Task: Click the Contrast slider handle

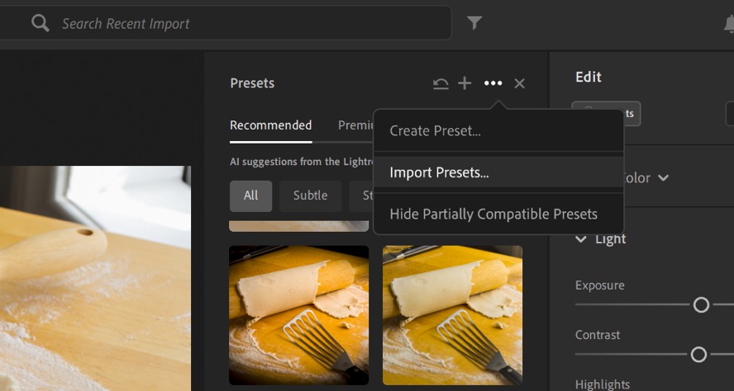Action: pos(698,354)
